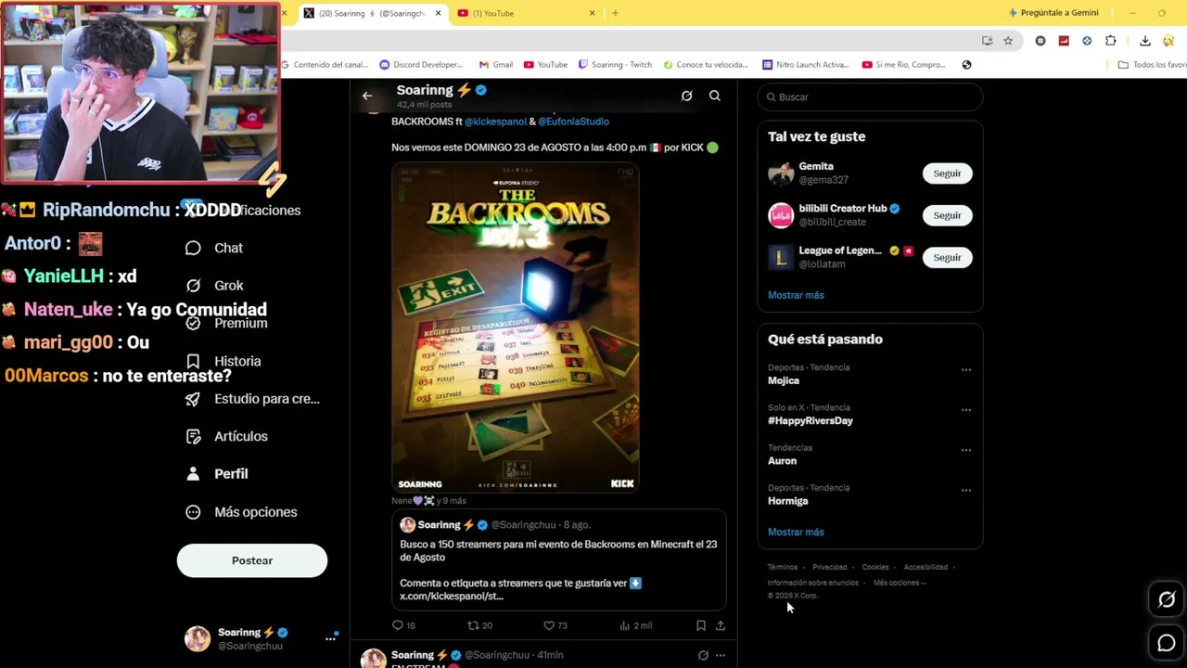The height and width of the screenshot is (668, 1187).
Task: Follow League of Legends account
Action: tap(947, 257)
